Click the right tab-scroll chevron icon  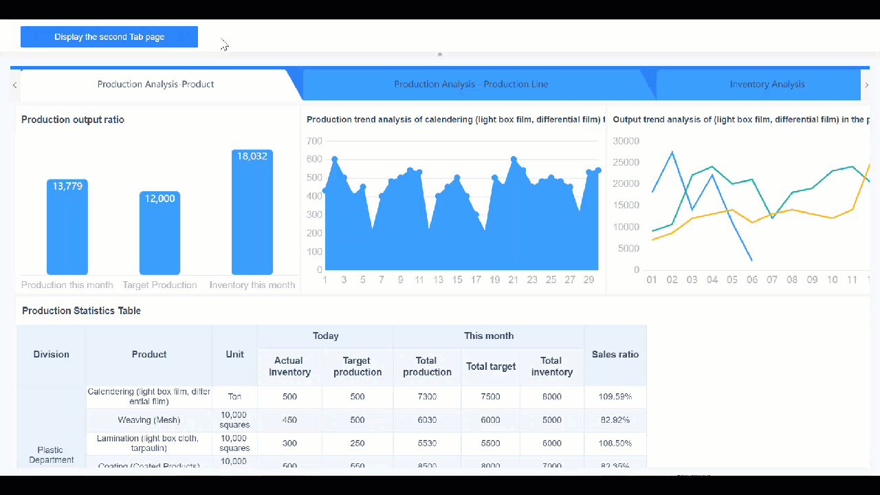pyautogui.click(x=868, y=84)
